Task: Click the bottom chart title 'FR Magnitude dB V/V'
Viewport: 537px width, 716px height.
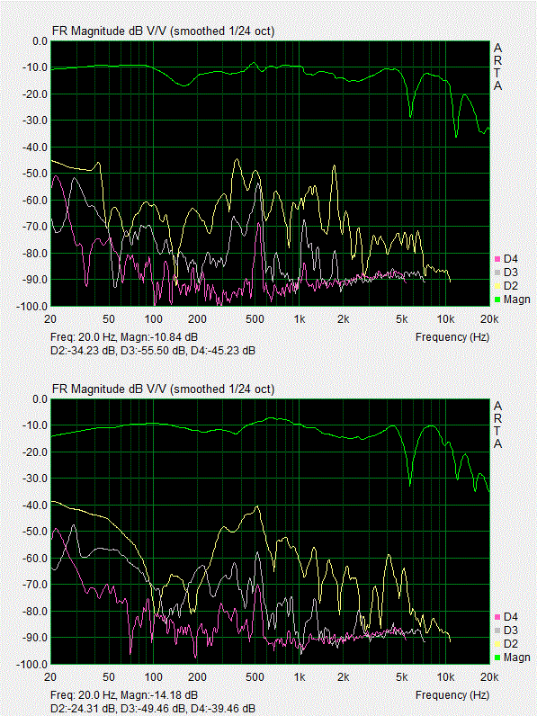Action: pyautogui.click(x=109, y=389)
